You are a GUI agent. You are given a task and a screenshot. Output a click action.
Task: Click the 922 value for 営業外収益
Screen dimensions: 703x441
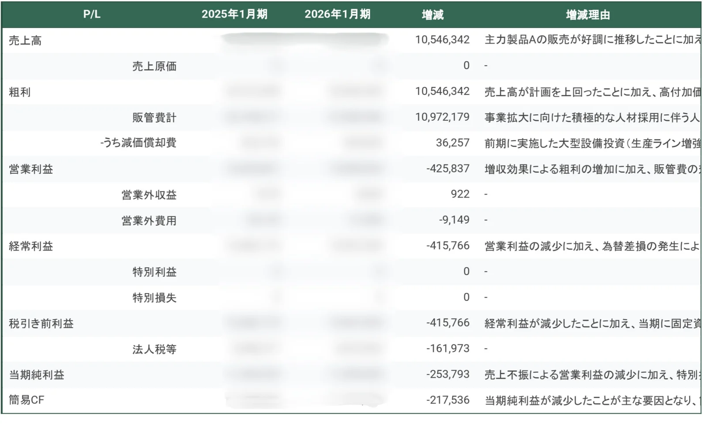(x=460, y=194)
